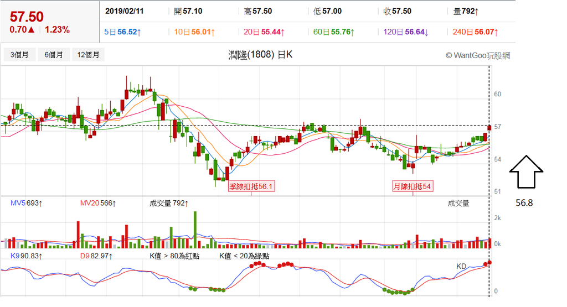Viewport: 567px width, 307px height.
Task: Click the tallest green volume bar
Action: (195, 230)
